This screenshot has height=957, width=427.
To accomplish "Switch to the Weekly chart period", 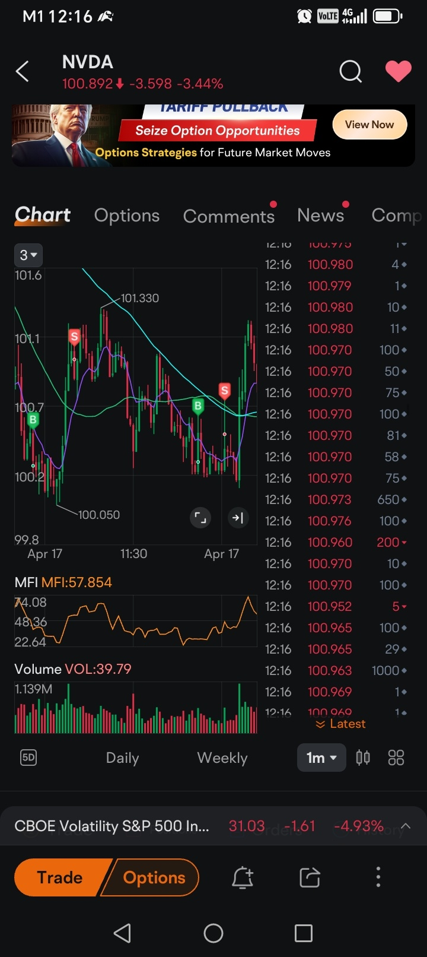I will 222,758.
